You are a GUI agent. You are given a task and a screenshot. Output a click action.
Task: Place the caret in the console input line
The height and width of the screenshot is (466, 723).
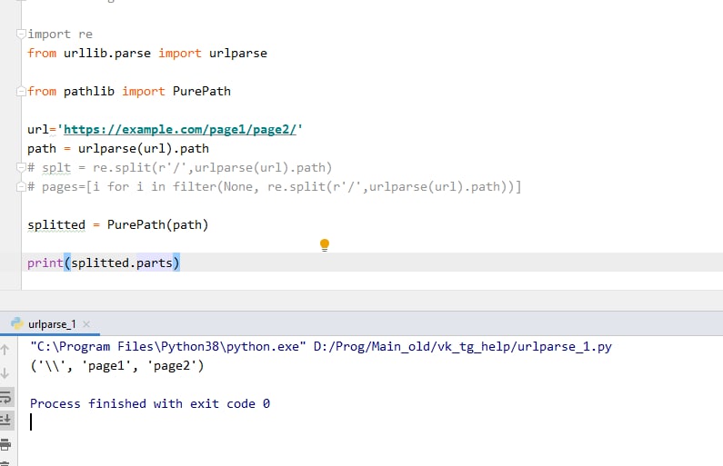tap(31, 422)
